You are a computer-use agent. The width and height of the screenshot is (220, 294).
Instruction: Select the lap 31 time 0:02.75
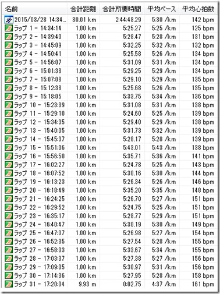(x=132, y=284)
